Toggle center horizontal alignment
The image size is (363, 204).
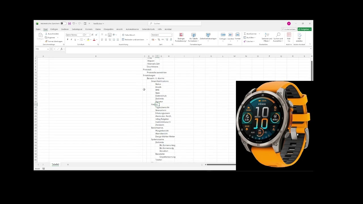click(x=106, y=40)
